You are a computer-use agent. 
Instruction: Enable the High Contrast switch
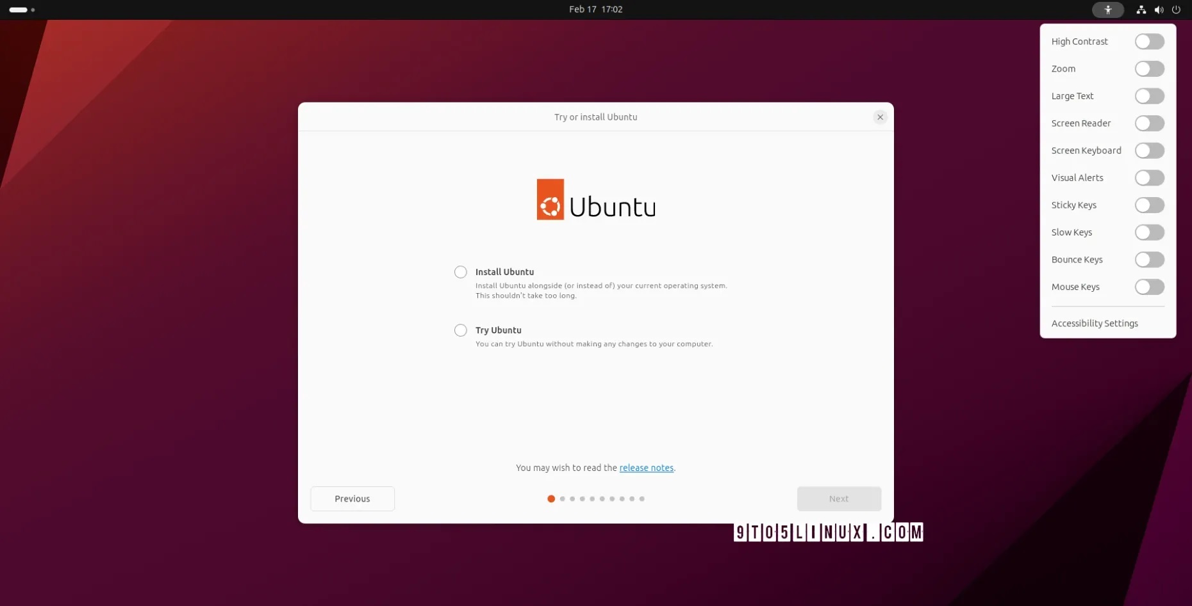coord(1149,42)
